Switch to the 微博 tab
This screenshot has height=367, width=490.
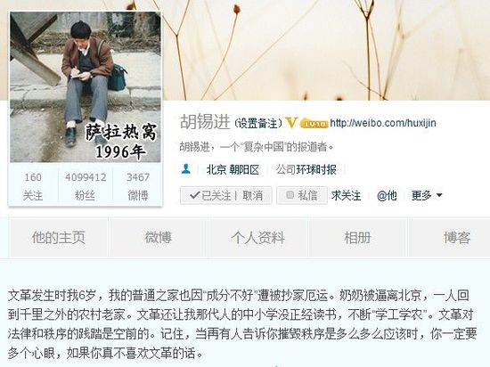tap(158, 238)
